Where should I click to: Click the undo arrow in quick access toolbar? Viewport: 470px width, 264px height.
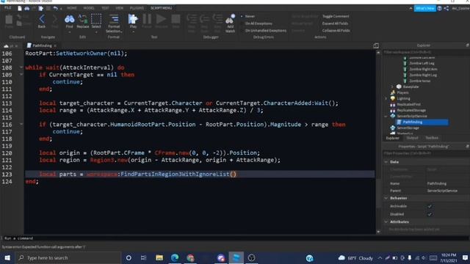tap(56, 8)
